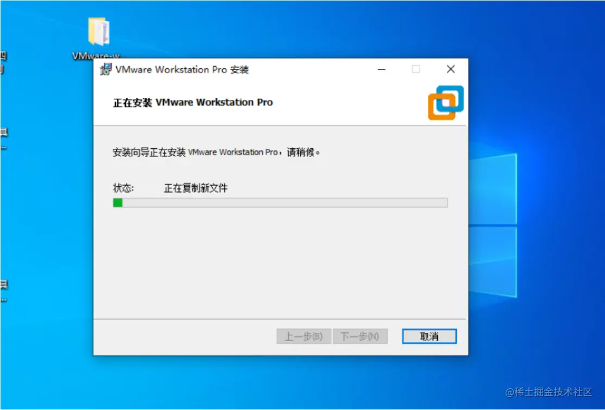Click the disabled 上一步(B) button
Viewport: 605px width, 410px height.
[x=304, y=336]
